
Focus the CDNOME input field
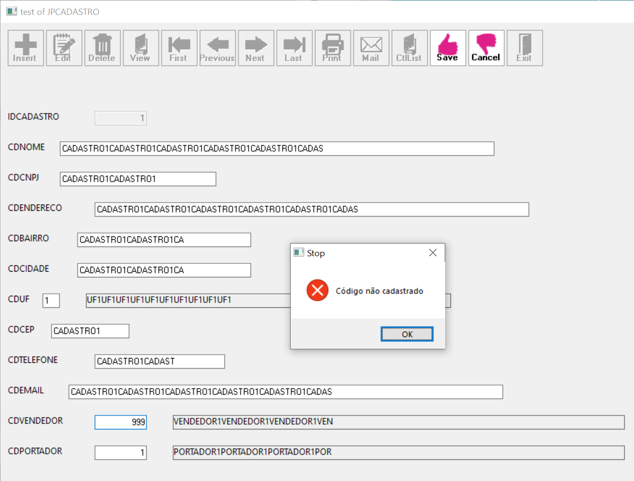coord(277,149)
